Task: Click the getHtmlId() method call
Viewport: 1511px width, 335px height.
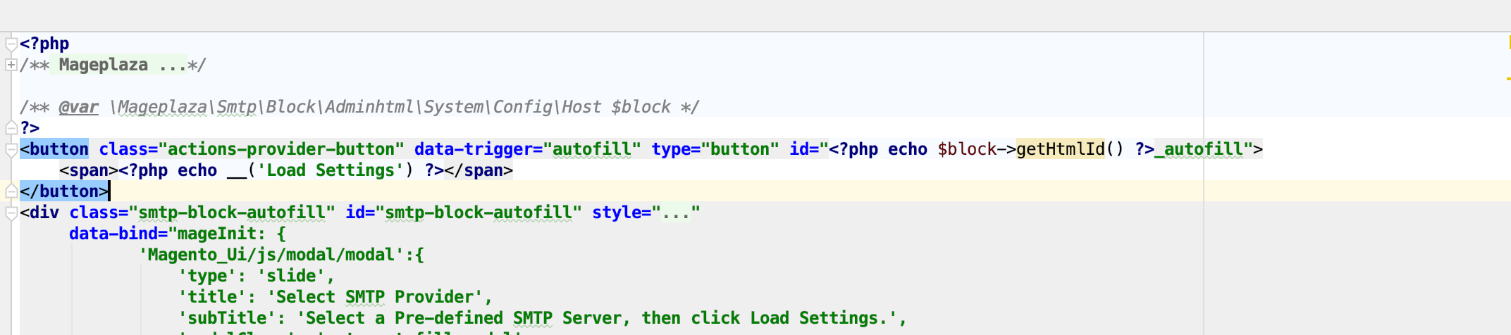Action: 1060,149
